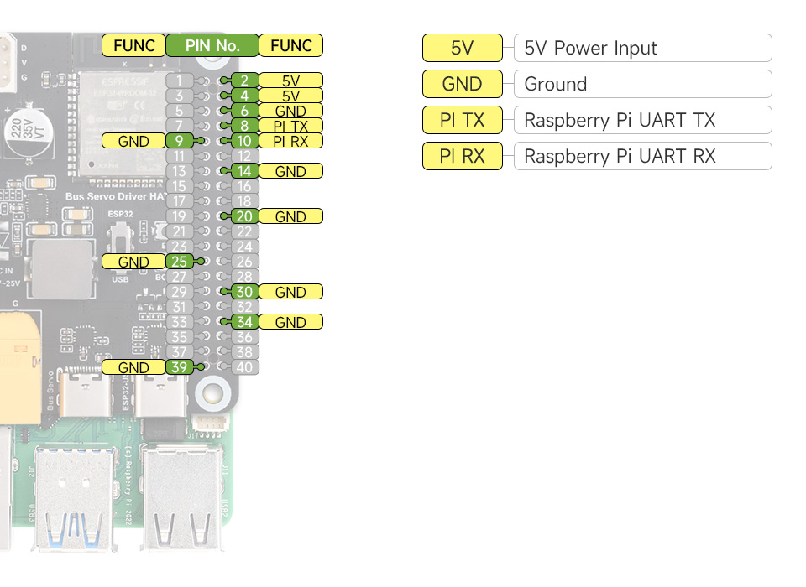Click the Raspberry Pi UART RX description
The width and height of the screenshot is (806, 587).
642,156
